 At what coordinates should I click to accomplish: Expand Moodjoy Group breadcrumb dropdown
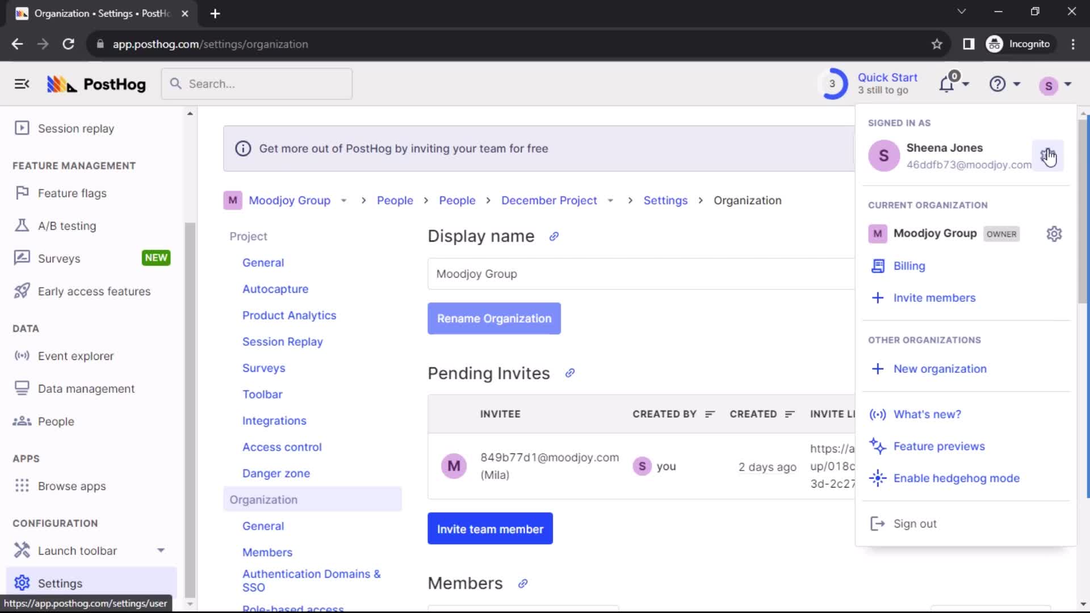[343, 200]
